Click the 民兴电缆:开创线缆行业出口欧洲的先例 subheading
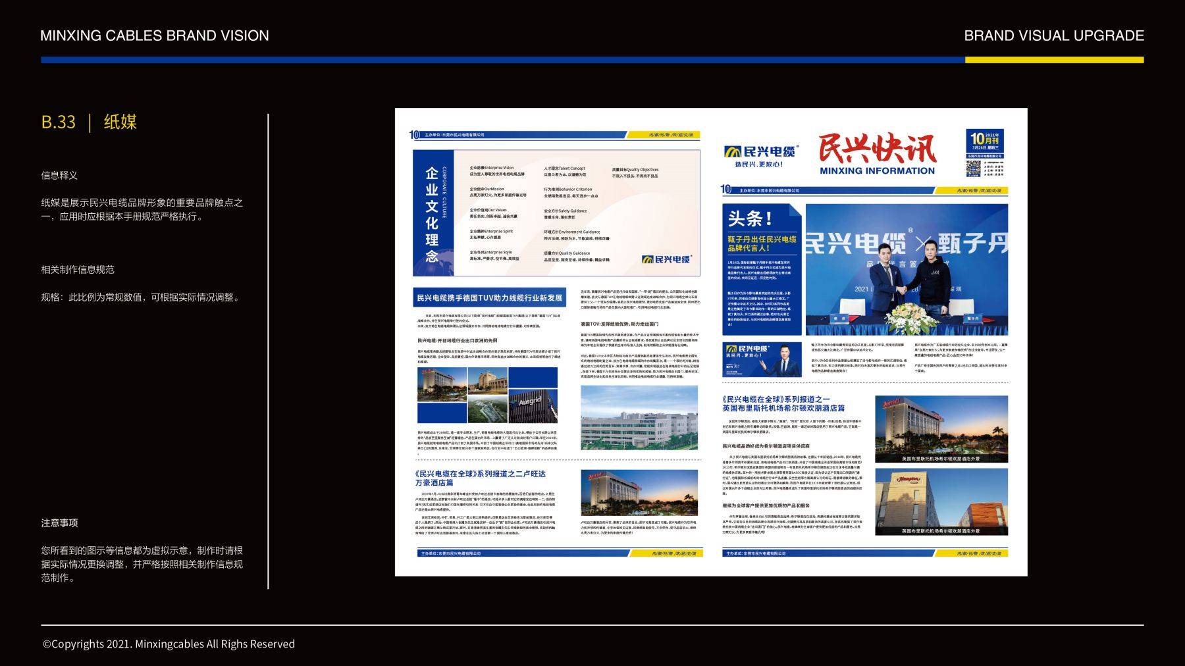Screen dimensions: 1185x666 pos(457,340)
